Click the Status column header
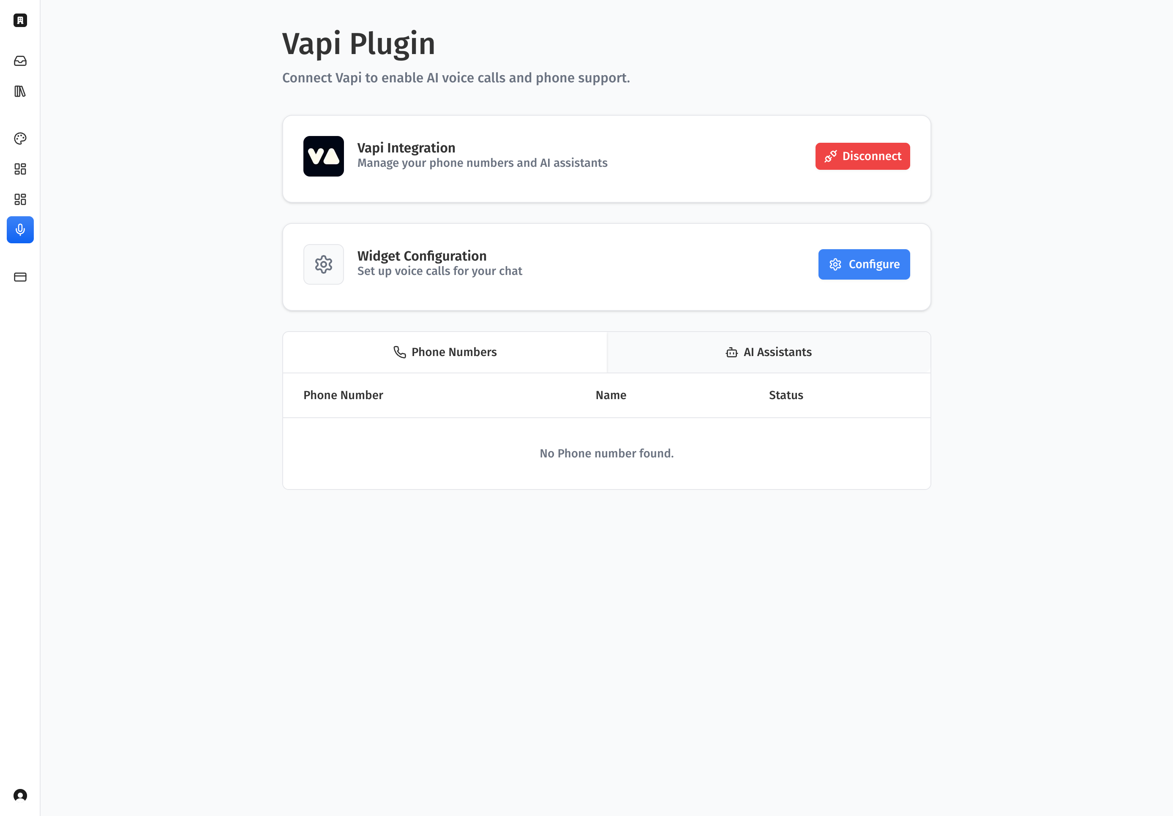This screenshot has width=1173, height=816. [786, 395]
